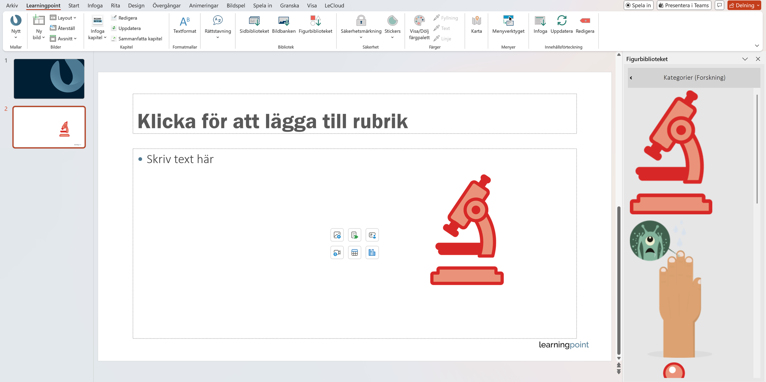
Task: Switch to the Animeringar ribbon tab
Action: click(203, 6)
